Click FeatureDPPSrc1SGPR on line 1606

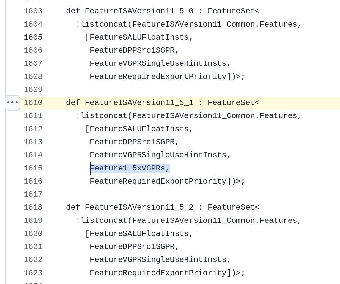[x=132, y=50]
